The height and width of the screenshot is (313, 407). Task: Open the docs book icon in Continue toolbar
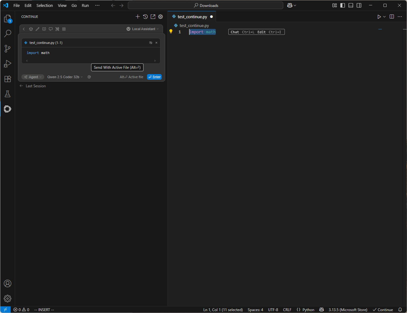coord(44,29)
